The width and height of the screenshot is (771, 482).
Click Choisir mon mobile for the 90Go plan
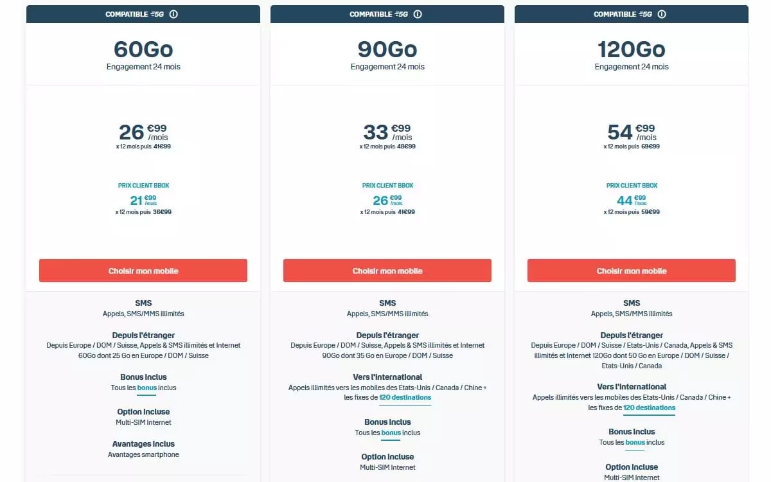click(x=387, y=271)
